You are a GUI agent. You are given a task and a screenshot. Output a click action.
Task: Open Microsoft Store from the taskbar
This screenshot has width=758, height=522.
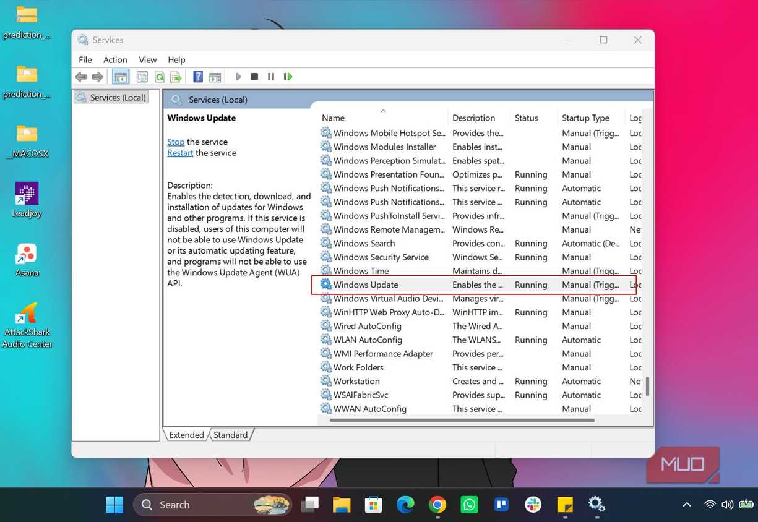[373, 505]
